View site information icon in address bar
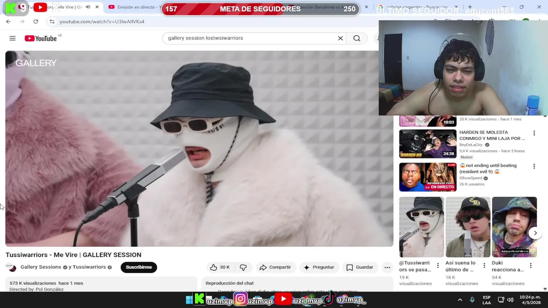The height and width of the screenshot is (308, 548). coord(52,21)
